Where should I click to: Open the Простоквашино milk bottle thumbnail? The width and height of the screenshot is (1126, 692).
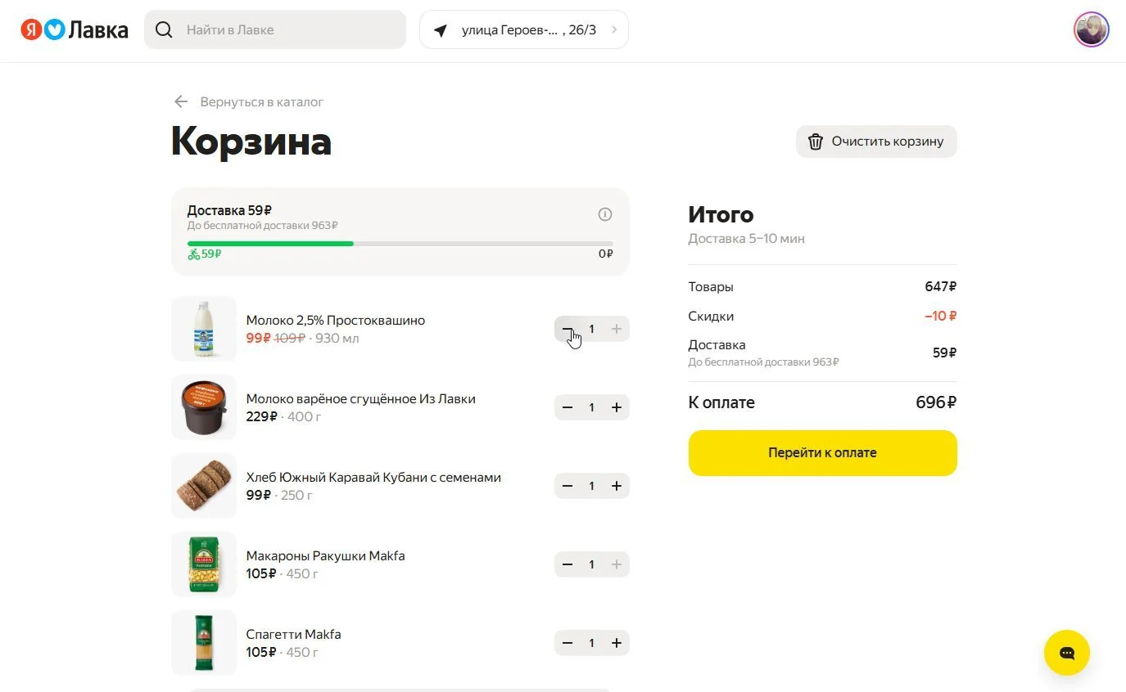(x=204, y=329)
